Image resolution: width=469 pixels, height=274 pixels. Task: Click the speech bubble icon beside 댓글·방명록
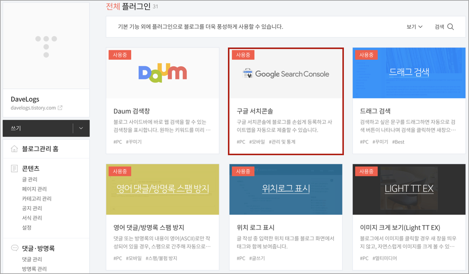[14, 248]
